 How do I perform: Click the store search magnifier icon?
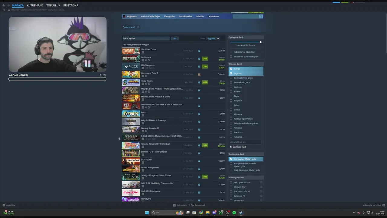click(261, 16)
